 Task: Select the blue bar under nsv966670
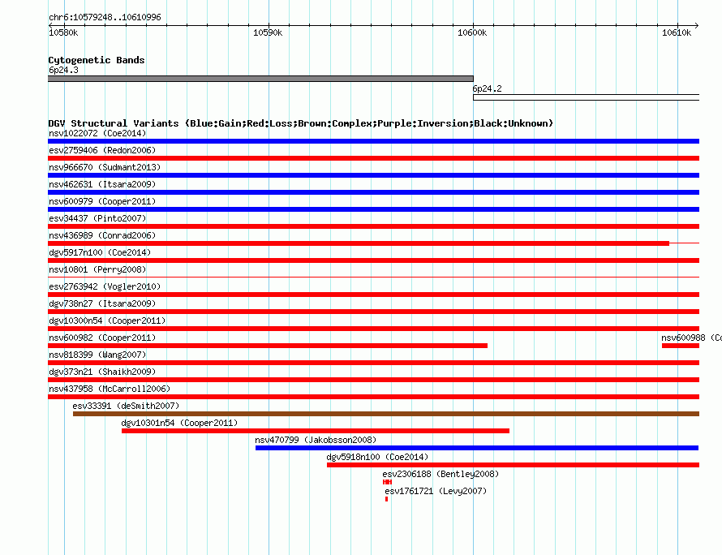point(373,175)
